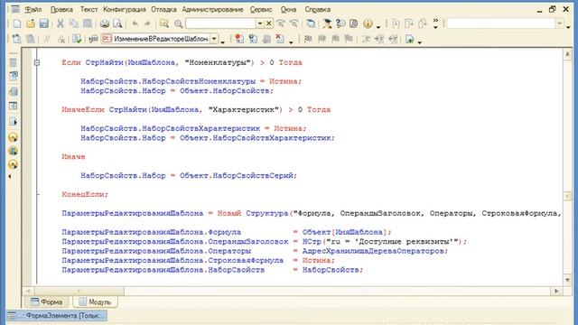Click the remove all breakpoints red X icon
The image size is (578, 325).
click(280, 39)
